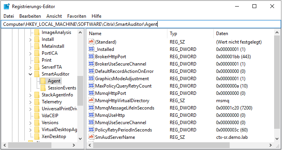Image resolution: width=283 pixels, height=150 pixels.
Task: Open the Favoriten menu
Action: 77,16
